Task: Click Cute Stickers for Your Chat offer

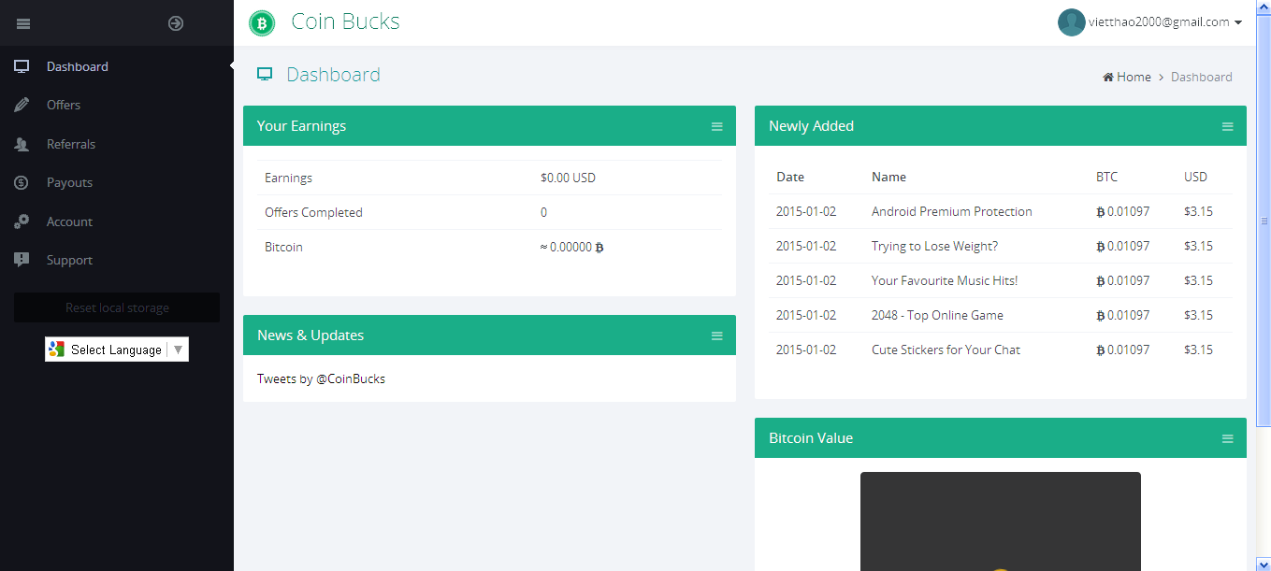Action: pyautogui.click(x=946, y=350)
